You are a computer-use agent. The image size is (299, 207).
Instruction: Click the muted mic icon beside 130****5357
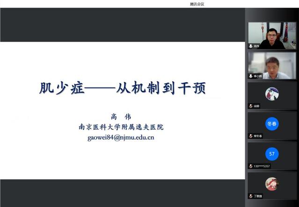pos(251,166)
